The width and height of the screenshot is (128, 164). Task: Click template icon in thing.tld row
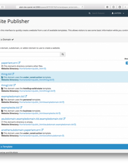pyautogui.click(x=2, y=77)
